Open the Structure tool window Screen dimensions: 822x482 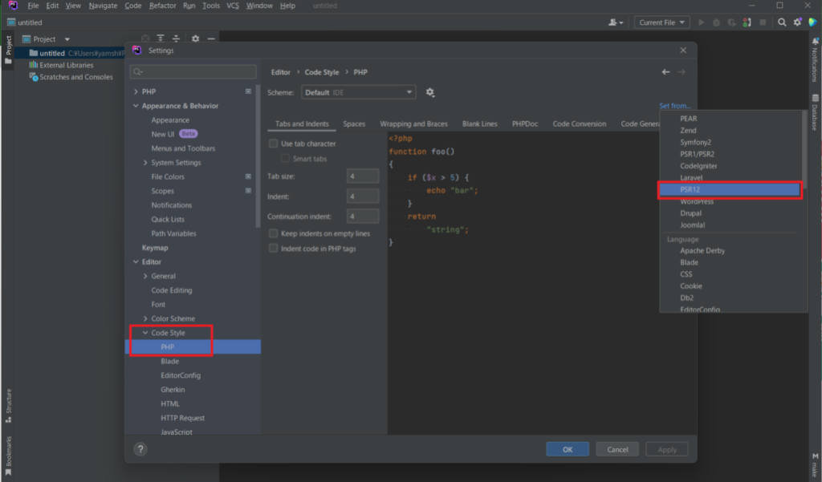click(x=8, y=401)
